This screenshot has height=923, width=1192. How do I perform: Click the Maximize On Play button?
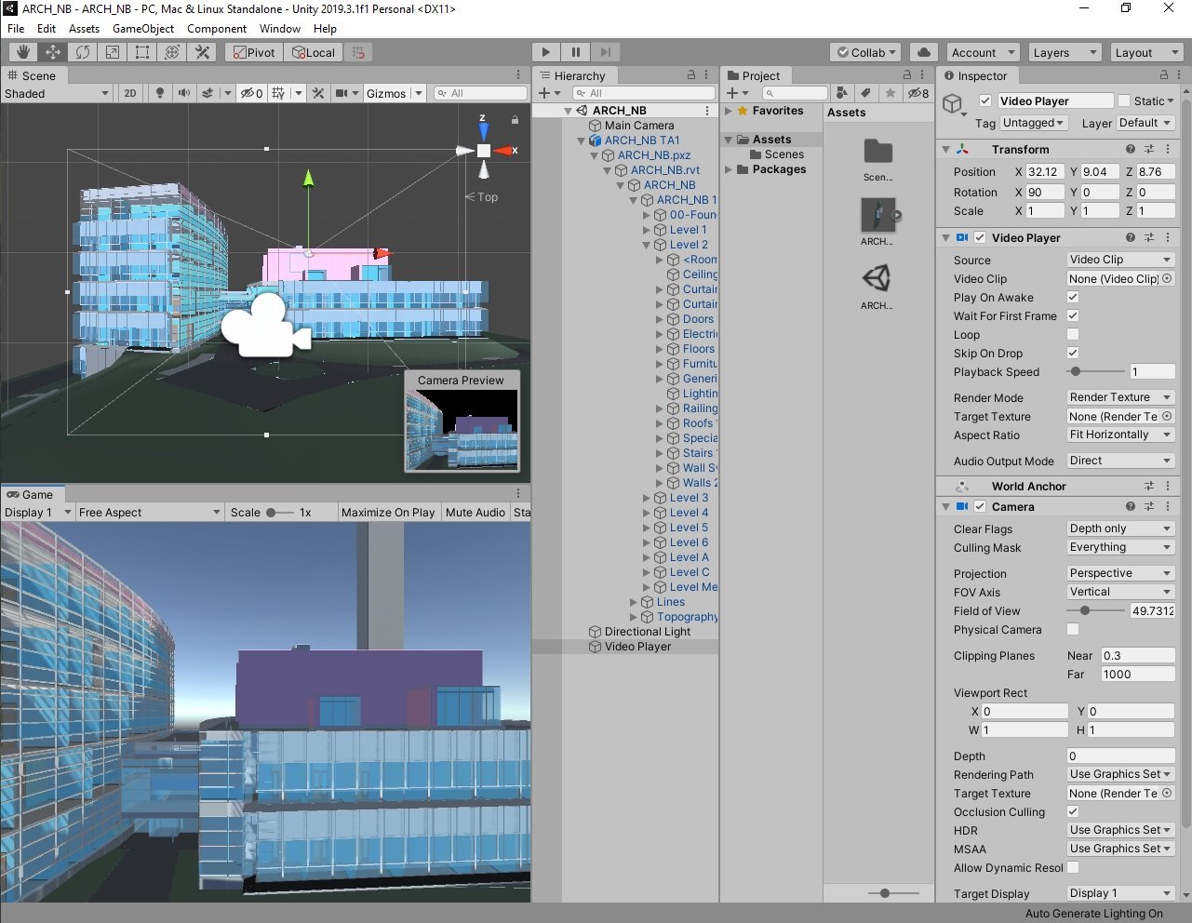tap(388, 513)
